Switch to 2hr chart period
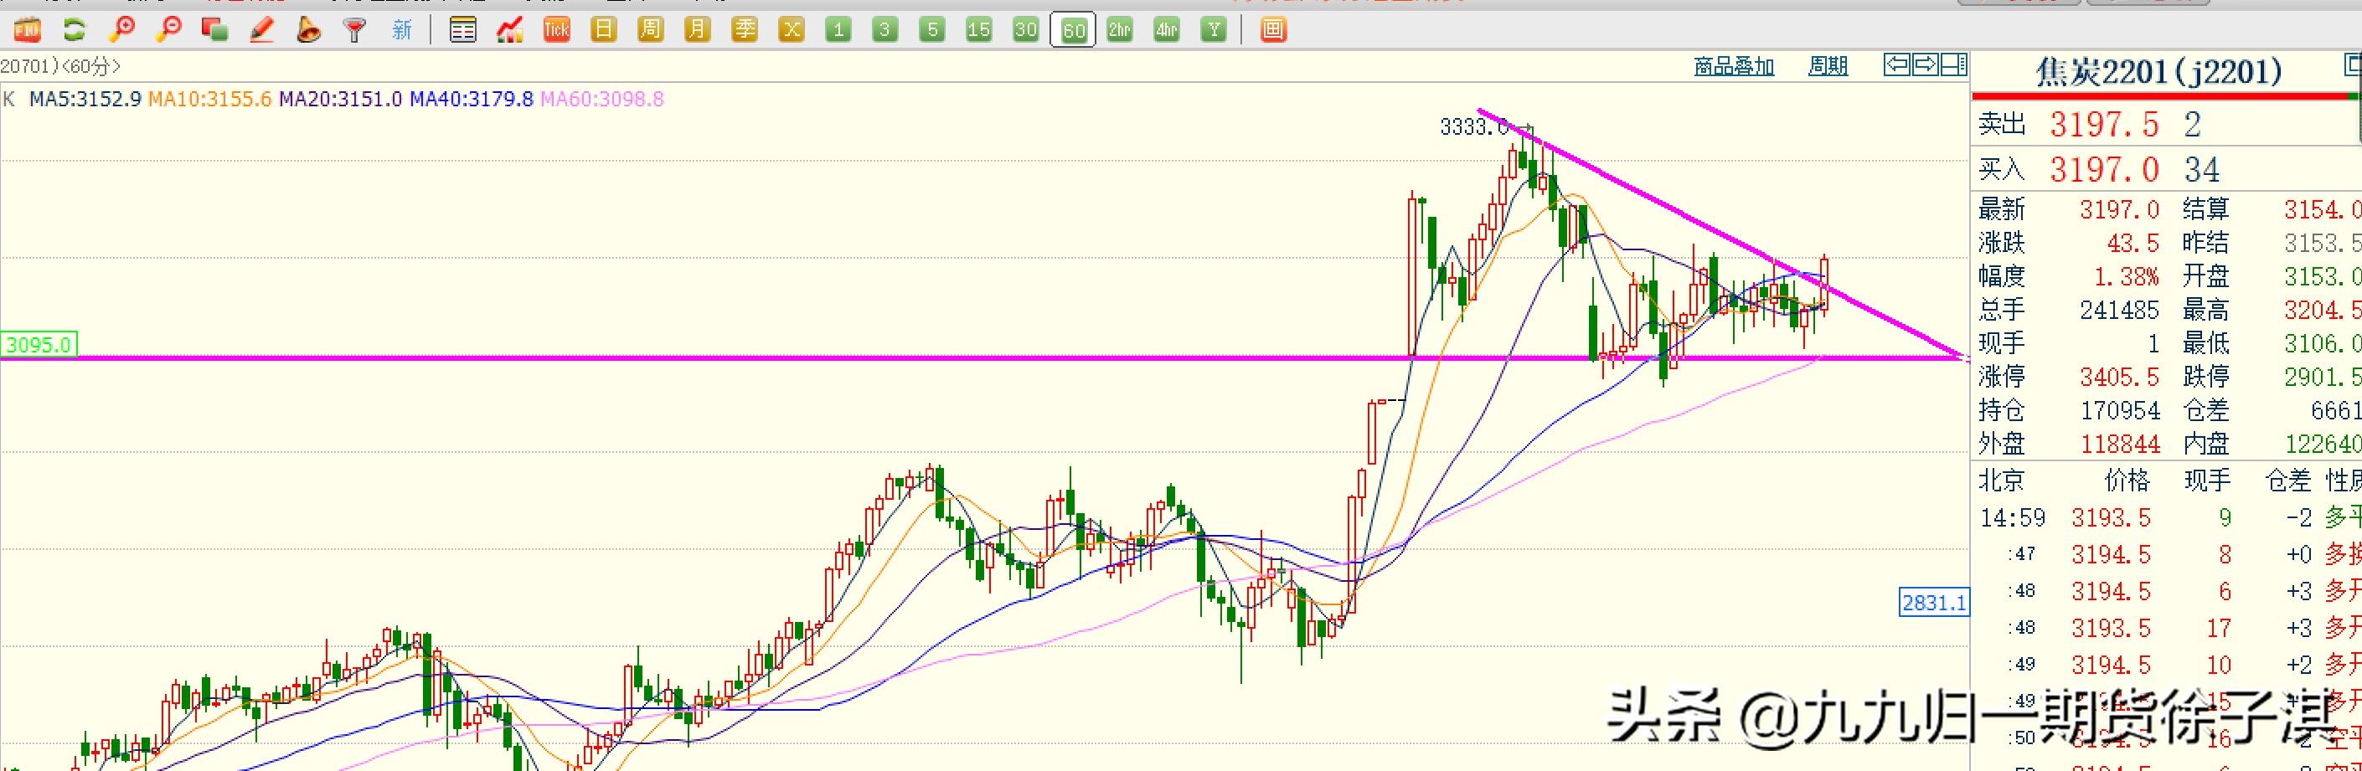The width and height of the screenshot is (2362, 771). [1120, 30]
